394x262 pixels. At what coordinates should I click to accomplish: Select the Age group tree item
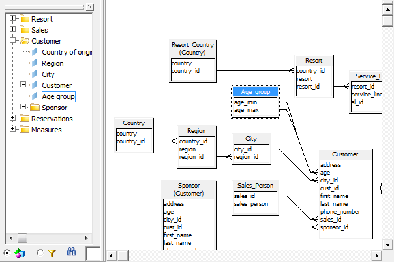(58, 96)
